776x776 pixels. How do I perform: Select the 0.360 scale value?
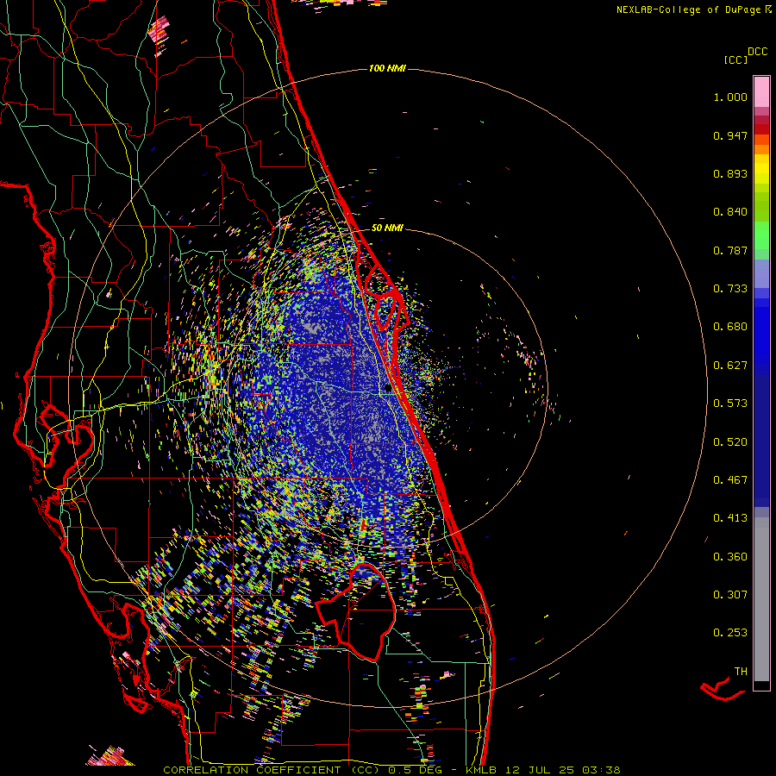[730, 557]
